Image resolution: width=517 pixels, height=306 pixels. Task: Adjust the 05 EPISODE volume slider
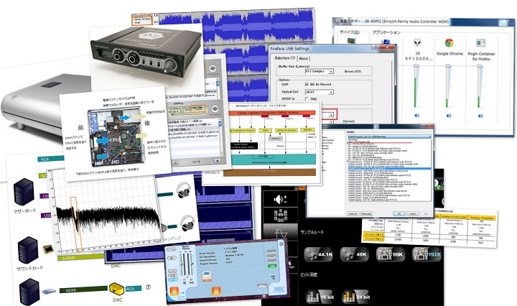point(416,86)
